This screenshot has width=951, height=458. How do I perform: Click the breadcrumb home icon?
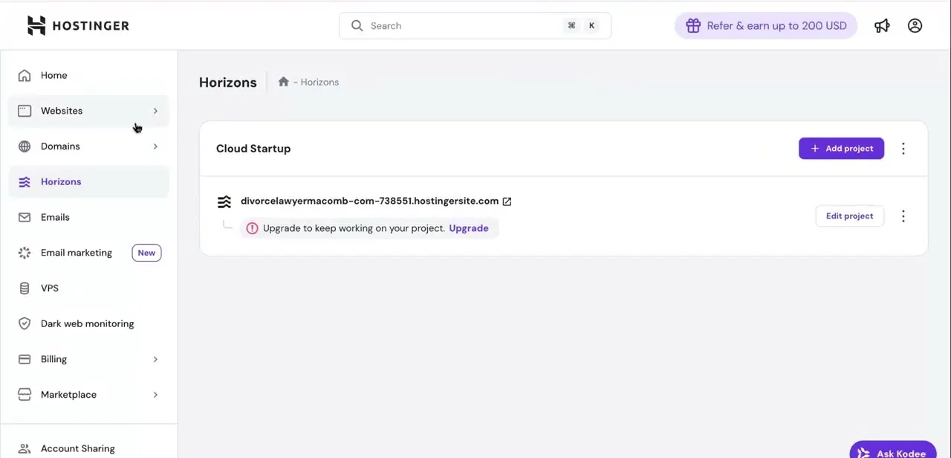(283, 82)
